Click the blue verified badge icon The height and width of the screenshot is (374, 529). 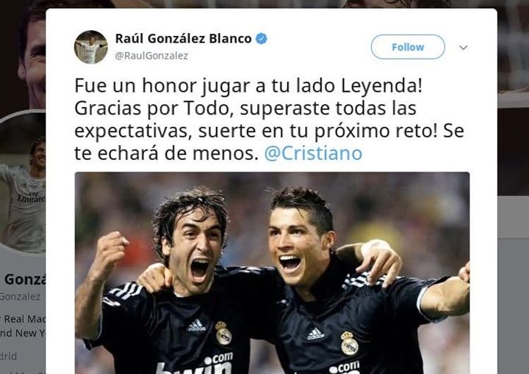261,38
